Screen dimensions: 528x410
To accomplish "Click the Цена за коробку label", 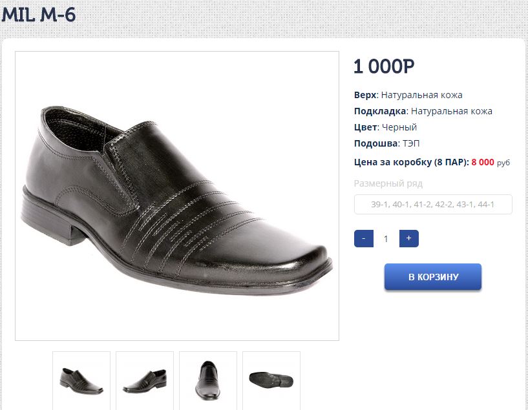I will (x=411, y=162).
